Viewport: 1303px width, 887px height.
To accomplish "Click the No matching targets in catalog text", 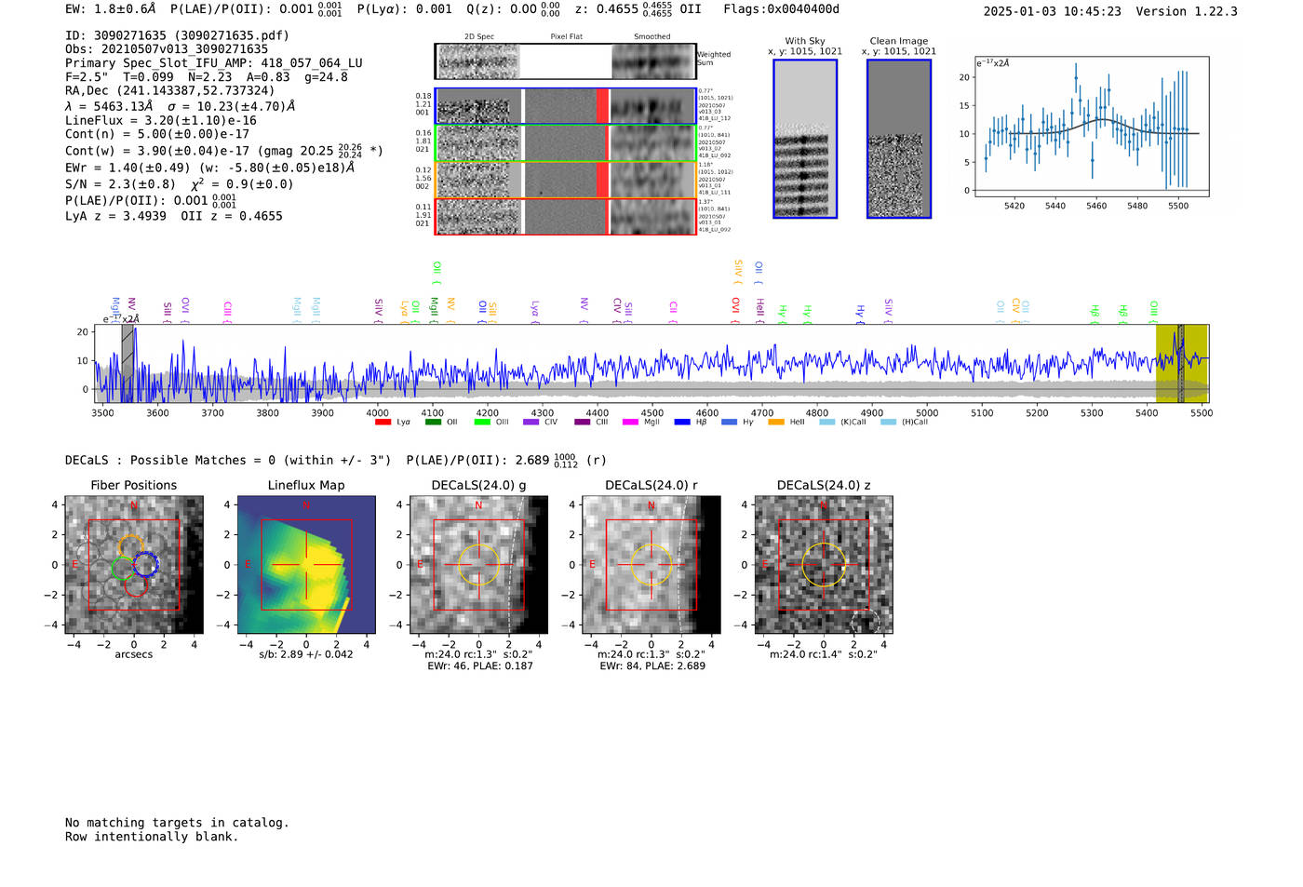I will click(x=177, y=823).
